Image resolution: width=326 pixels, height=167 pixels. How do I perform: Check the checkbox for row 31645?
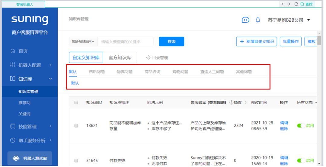pos(76,161)
